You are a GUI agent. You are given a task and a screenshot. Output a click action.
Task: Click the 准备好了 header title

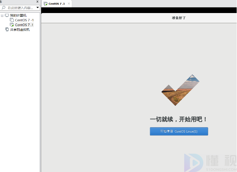(178, 18)
